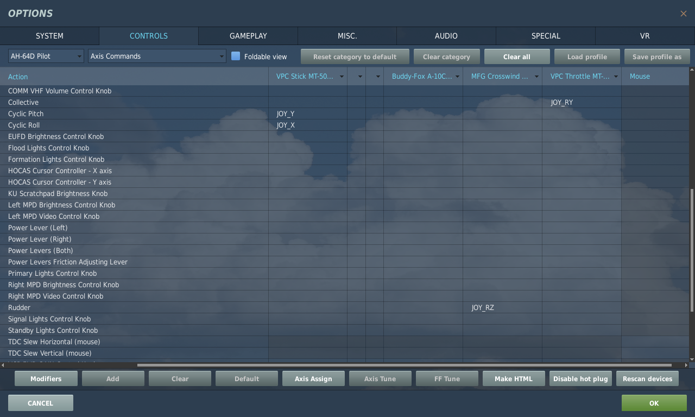Screen dimensions: 695x417
Task: Go to the VR tab
Action: (645, 36)
